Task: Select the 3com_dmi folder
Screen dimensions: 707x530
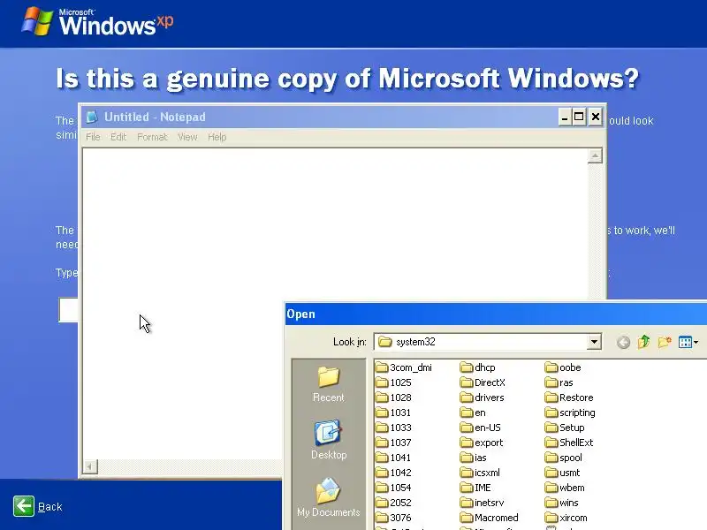Action: [x=404, y=367]
